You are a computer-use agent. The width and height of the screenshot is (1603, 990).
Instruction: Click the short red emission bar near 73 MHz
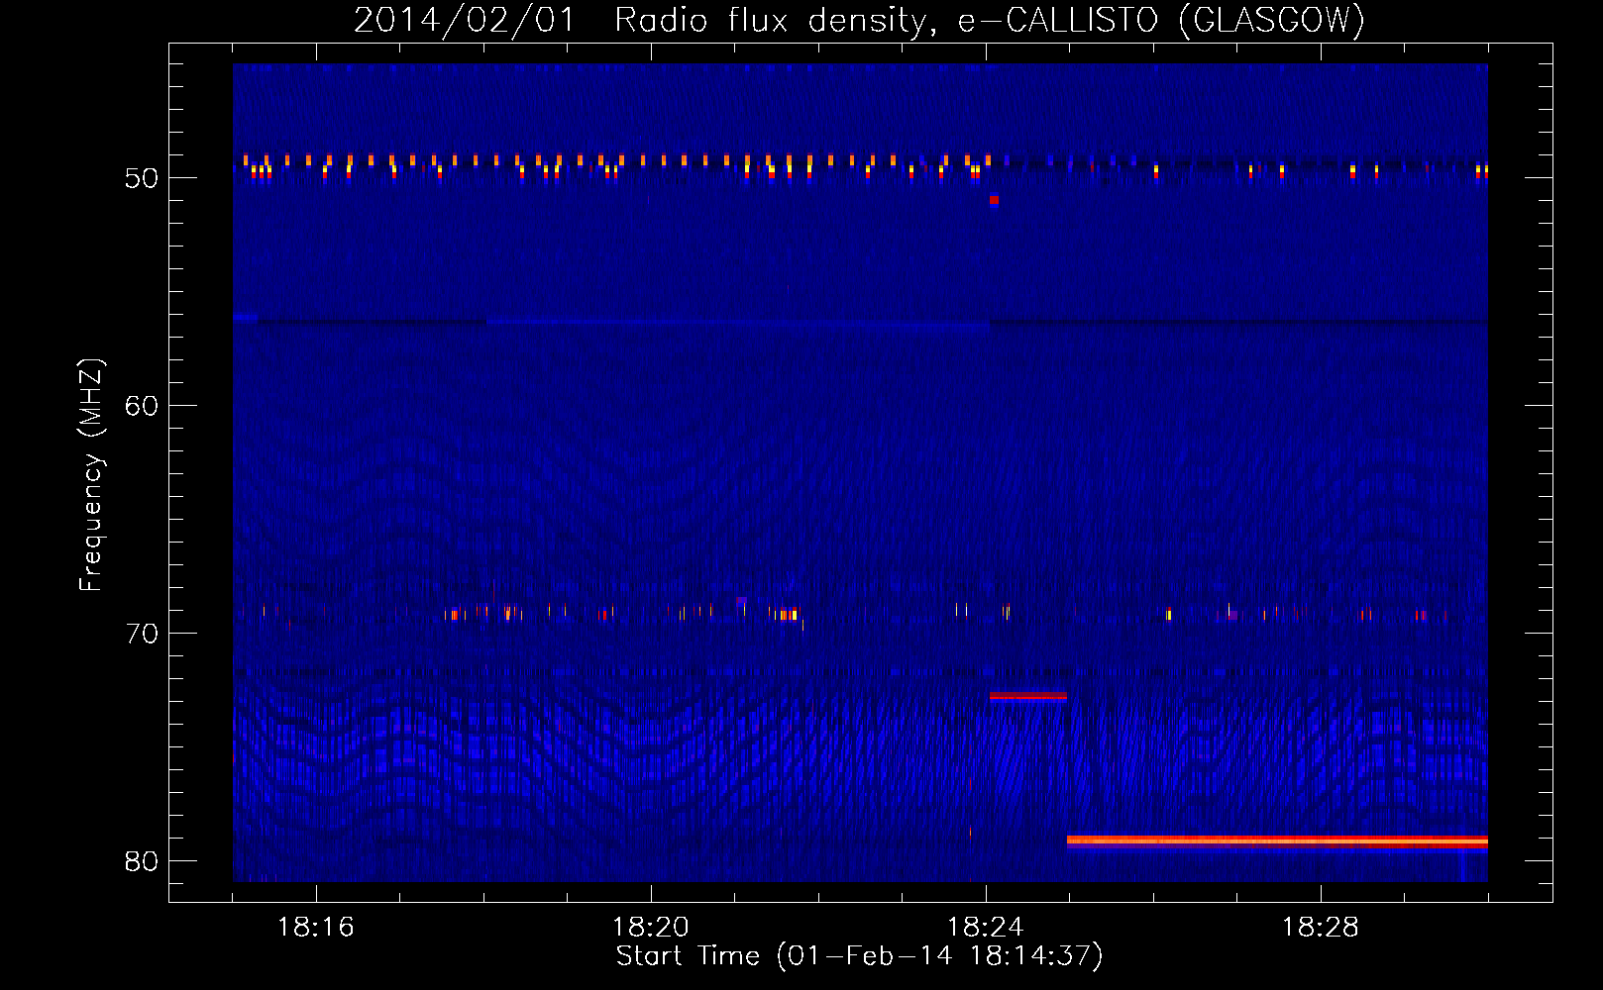[1028, 696]
